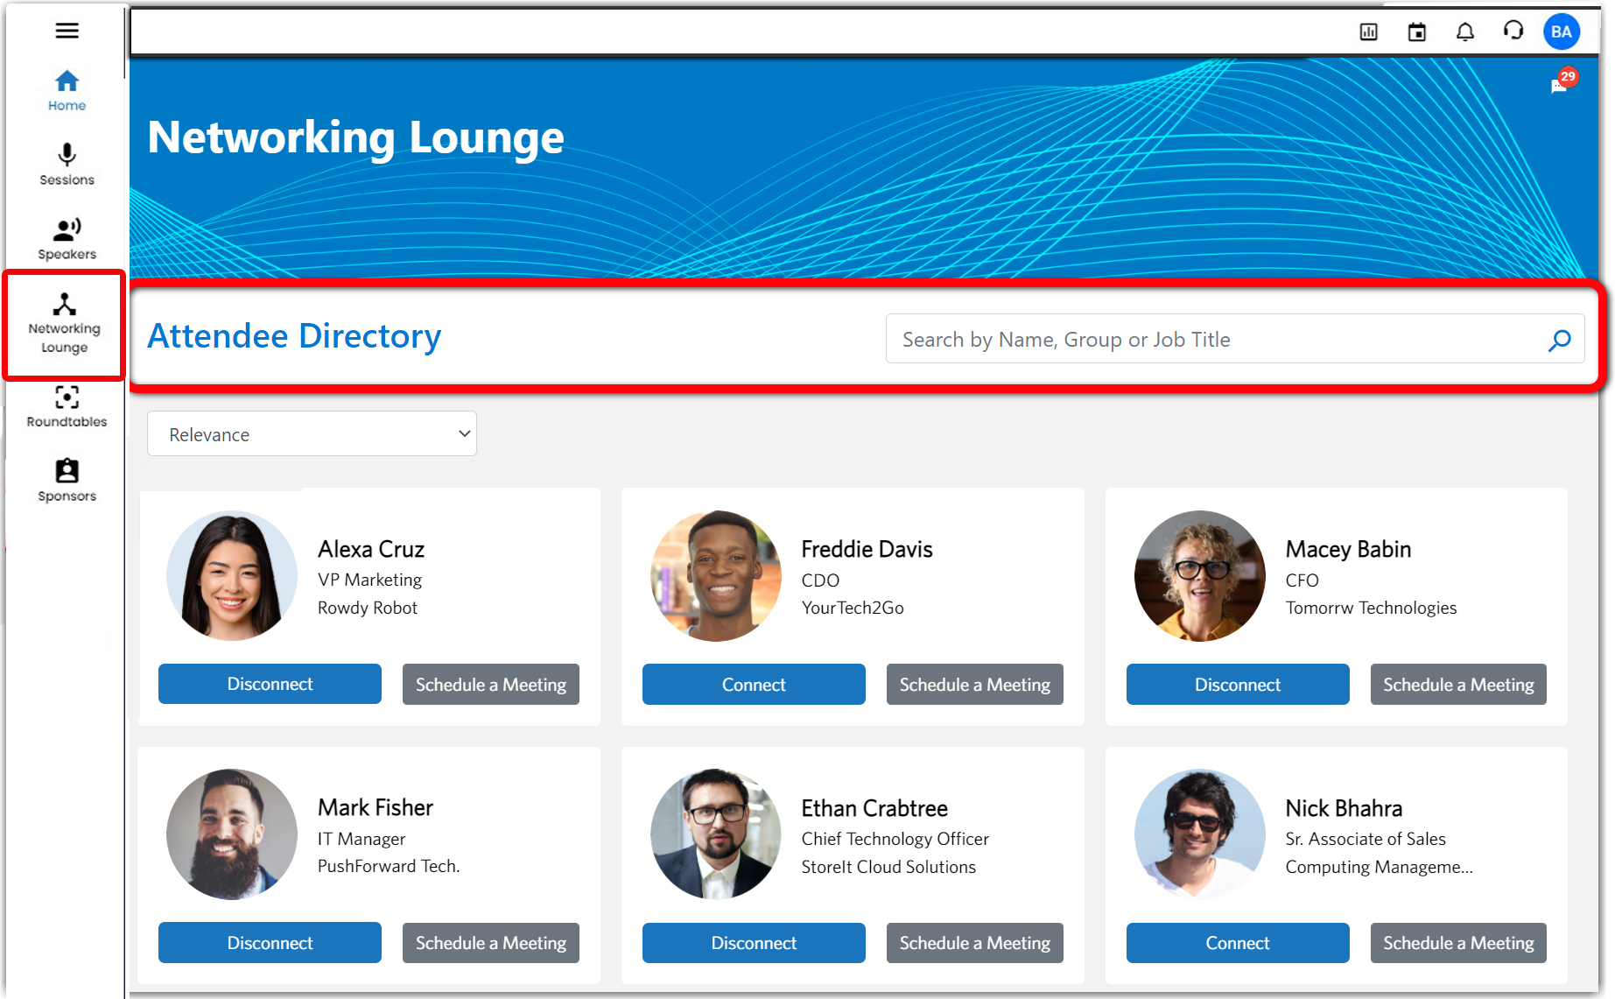Click the title Sr. Associate of Sales
Viewport: 1615px width, 999px height.
[x=1366, y=839]
